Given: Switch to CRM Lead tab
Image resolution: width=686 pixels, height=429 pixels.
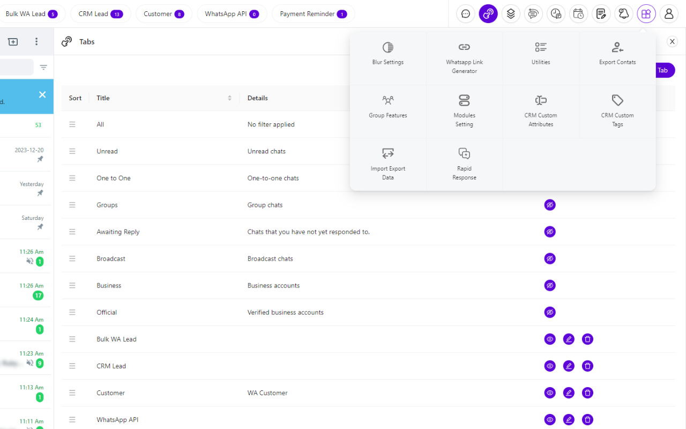Looking at the screenshot, I should [101, 14].
